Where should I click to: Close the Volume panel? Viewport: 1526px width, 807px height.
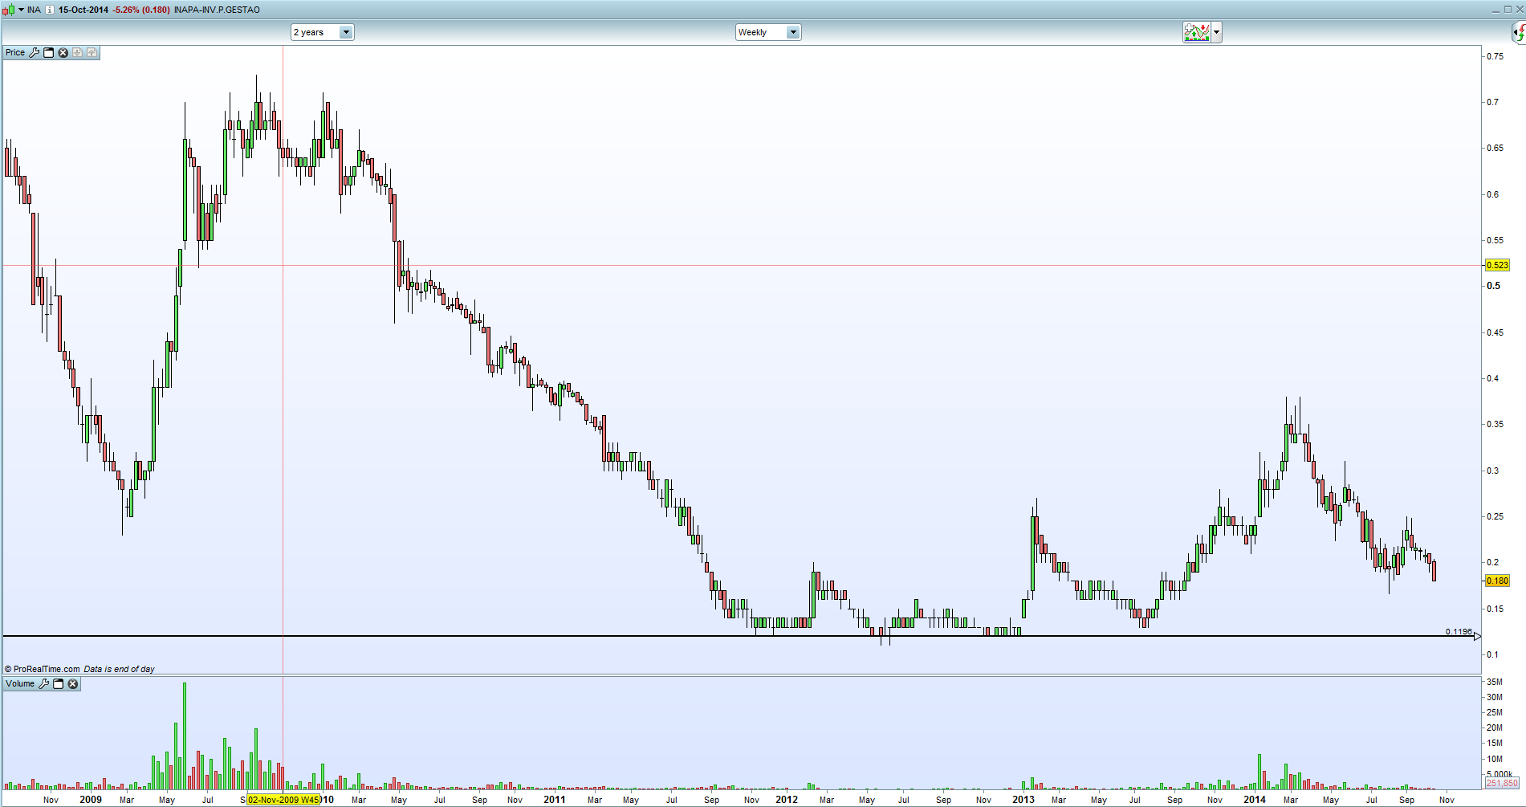click(x=73, y=684)
